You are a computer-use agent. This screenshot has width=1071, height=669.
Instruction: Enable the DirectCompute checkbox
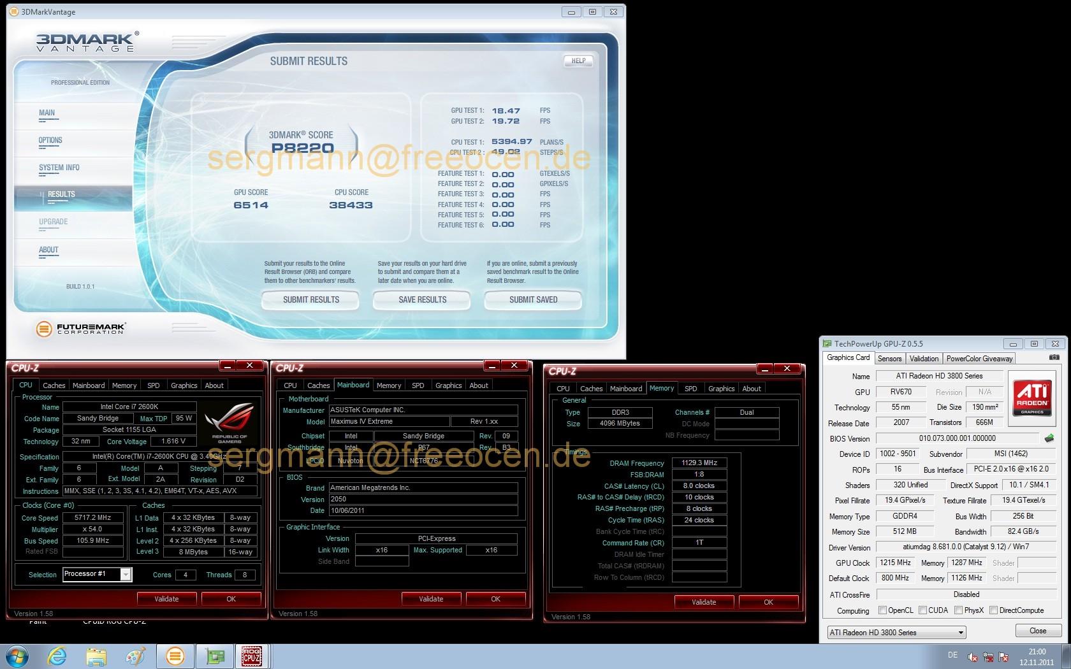pyautogui.click(x=993, y=610)
